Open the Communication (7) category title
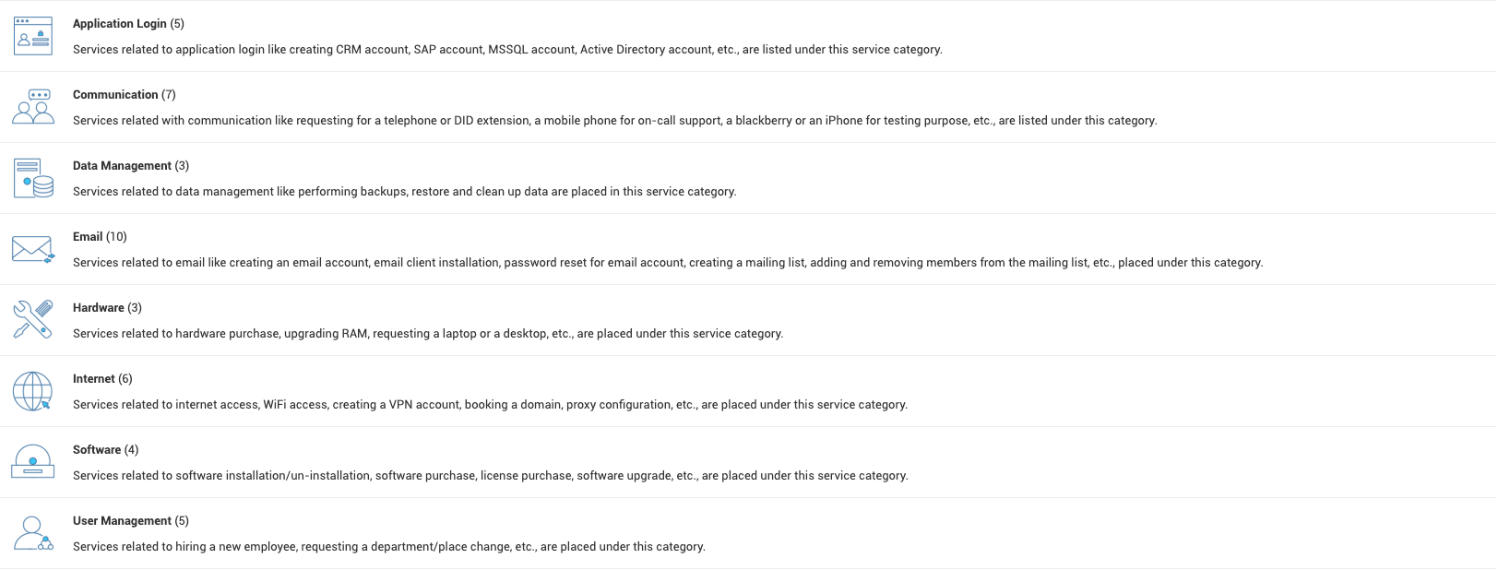Screen dimensions: 1498x570 125,95
